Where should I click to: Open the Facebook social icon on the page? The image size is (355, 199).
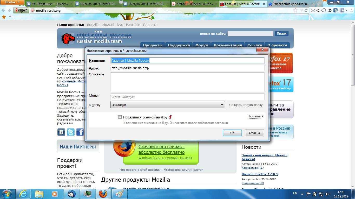(80, 132)
